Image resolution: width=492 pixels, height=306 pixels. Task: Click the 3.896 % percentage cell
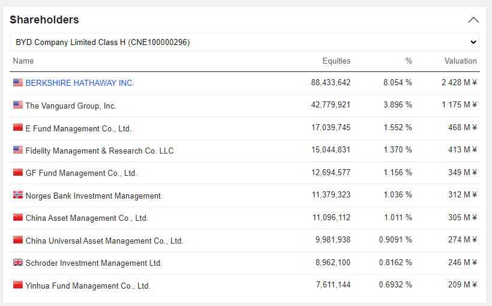(x=398, y=105)
